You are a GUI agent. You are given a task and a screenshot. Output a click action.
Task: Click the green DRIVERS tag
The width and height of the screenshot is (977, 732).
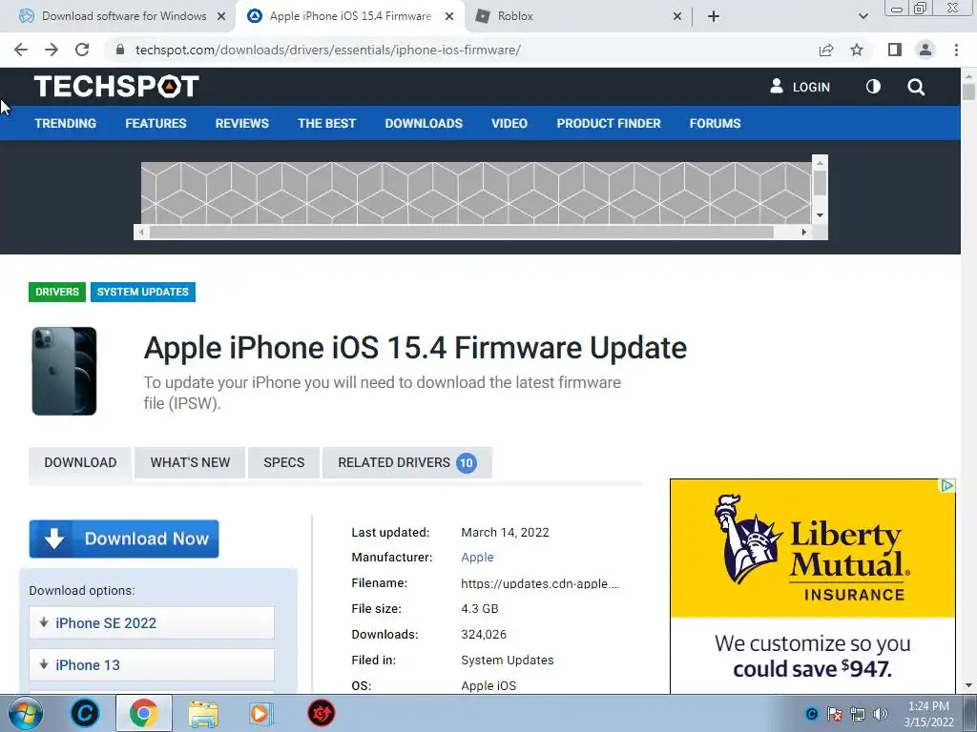[x=56, y=292]
